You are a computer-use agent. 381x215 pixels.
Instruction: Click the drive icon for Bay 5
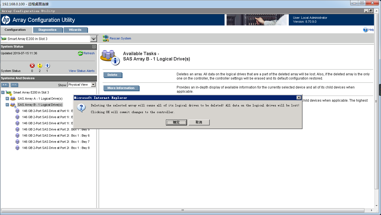click(x=17, y=129)
